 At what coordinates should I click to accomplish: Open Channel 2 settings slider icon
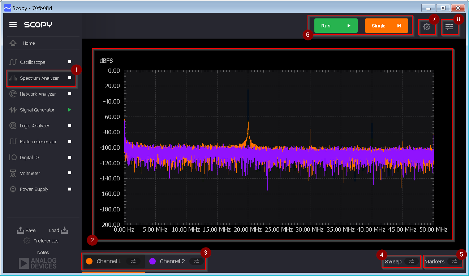point(197,261)
